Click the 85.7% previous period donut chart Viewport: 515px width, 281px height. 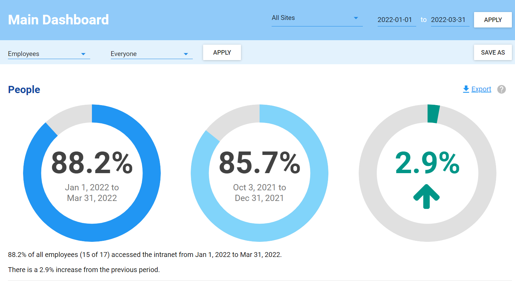point(260,173)
